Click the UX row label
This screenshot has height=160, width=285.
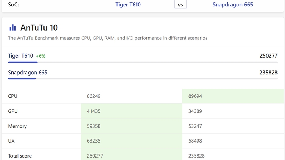11,141
